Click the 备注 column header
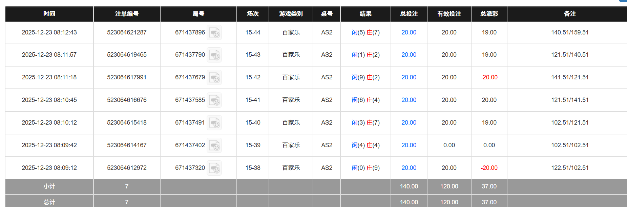The image size is (627, 207). [x=570, y=14]
